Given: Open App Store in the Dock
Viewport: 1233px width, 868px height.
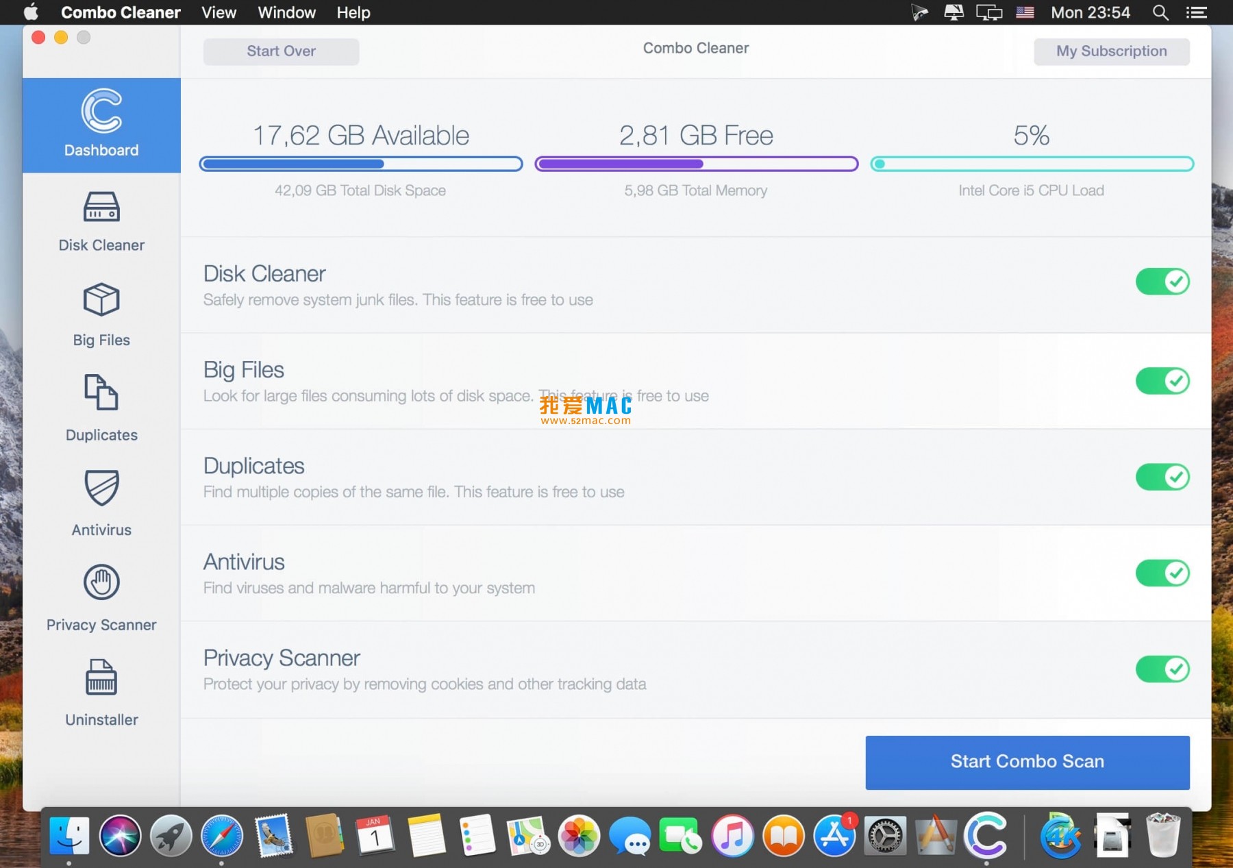Looking at the screenshot, I should [x=834, y=836].
